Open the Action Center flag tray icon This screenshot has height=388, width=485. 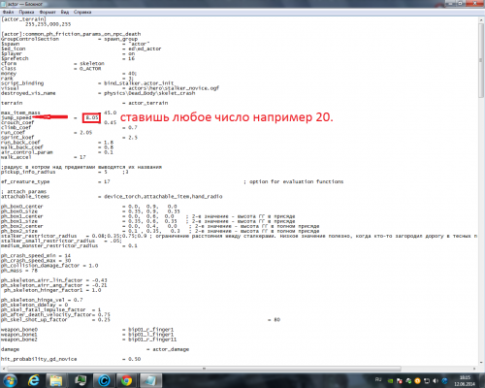click(x=400, y=381)
